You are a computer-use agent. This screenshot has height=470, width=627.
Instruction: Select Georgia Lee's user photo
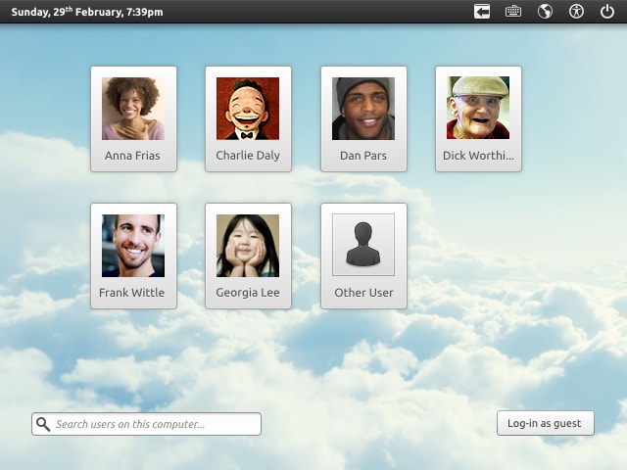pyautogui.click(x=248, y=246)
